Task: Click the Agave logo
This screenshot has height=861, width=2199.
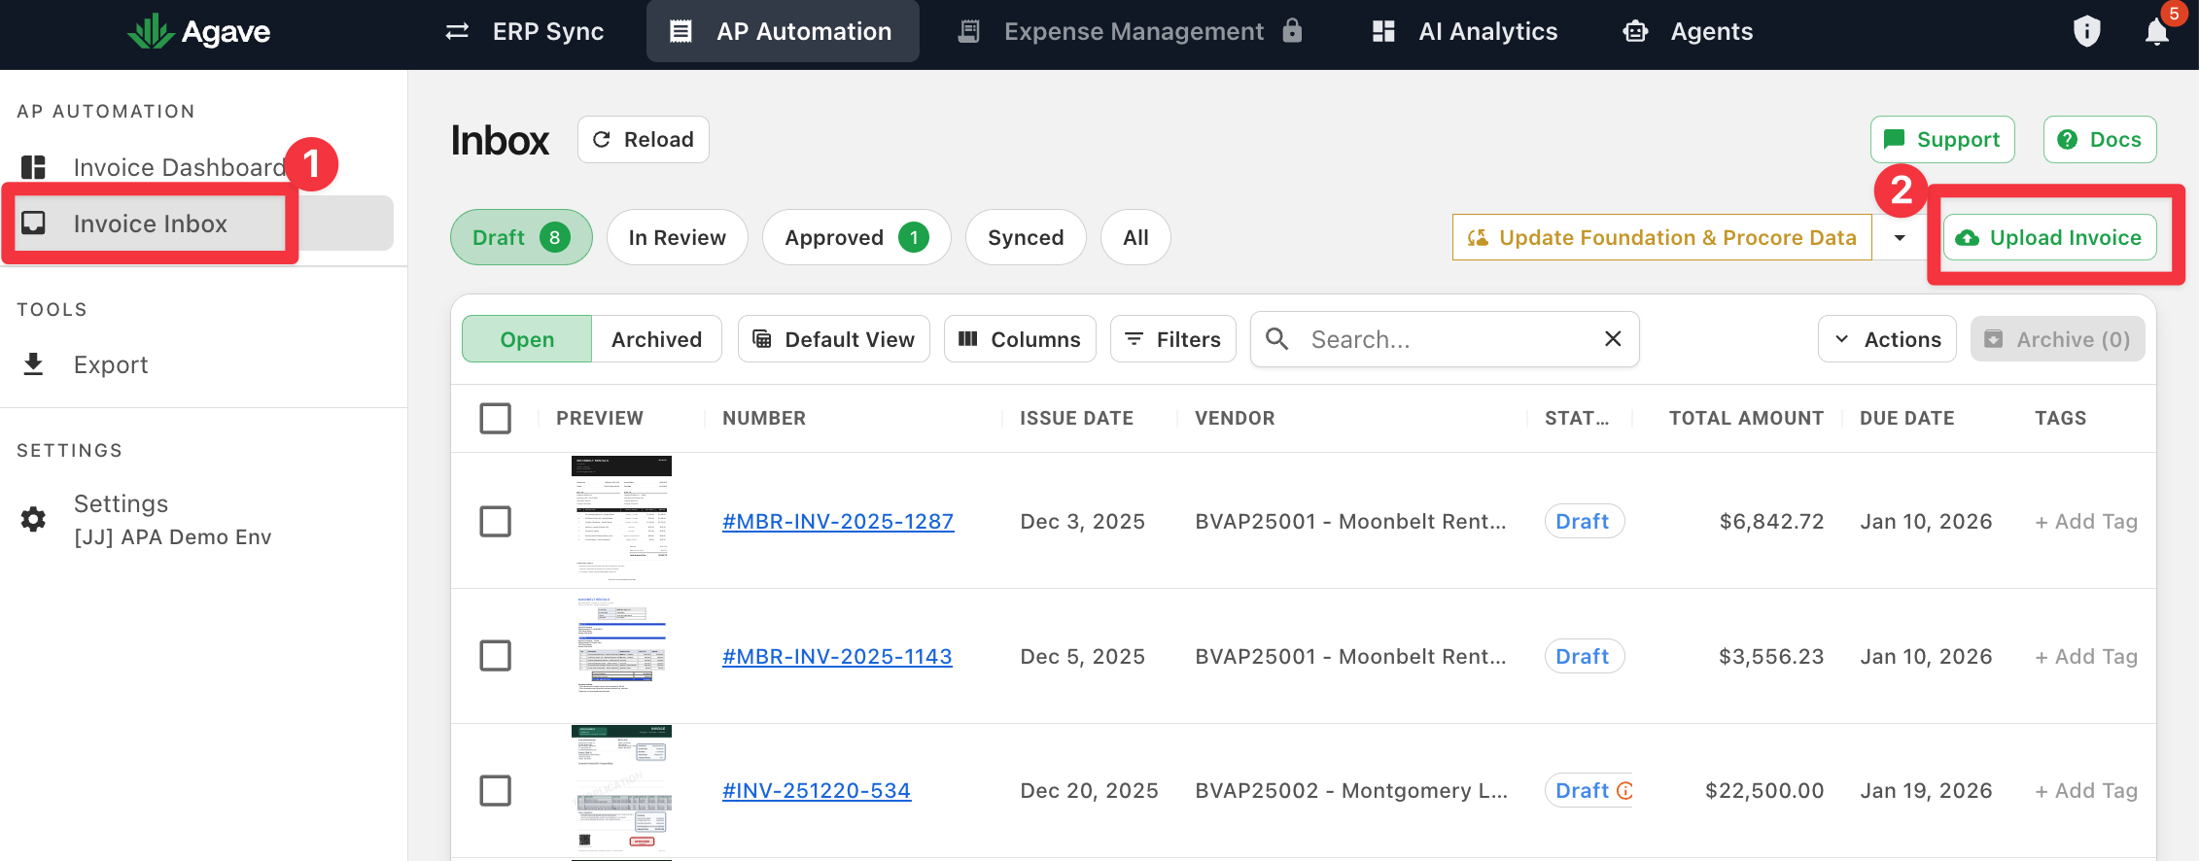Action: (199, 31)
